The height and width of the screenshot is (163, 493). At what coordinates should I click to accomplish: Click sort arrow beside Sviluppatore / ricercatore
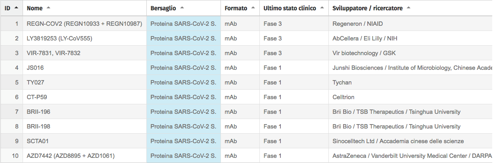(409, 8)
